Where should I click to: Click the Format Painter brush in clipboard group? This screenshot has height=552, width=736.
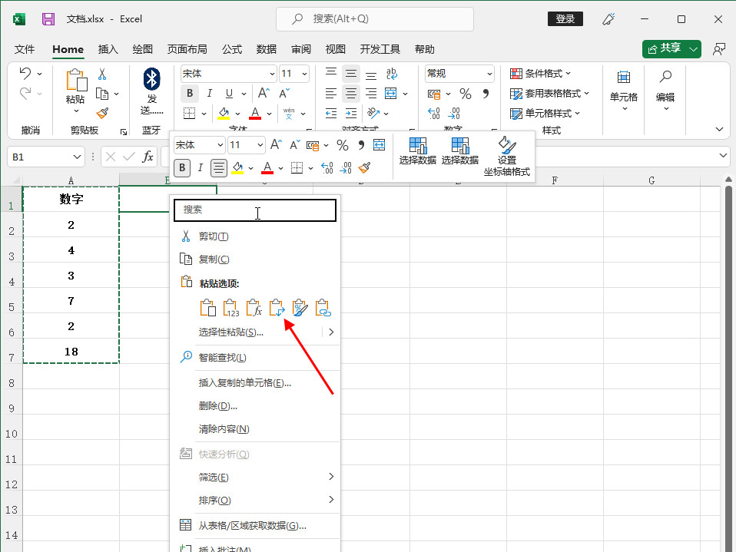pyautogui.click(x=102, y=113)
